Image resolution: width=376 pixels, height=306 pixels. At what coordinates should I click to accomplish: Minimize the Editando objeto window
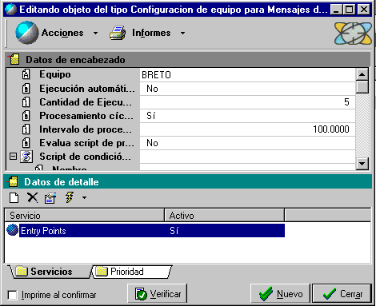336,10
